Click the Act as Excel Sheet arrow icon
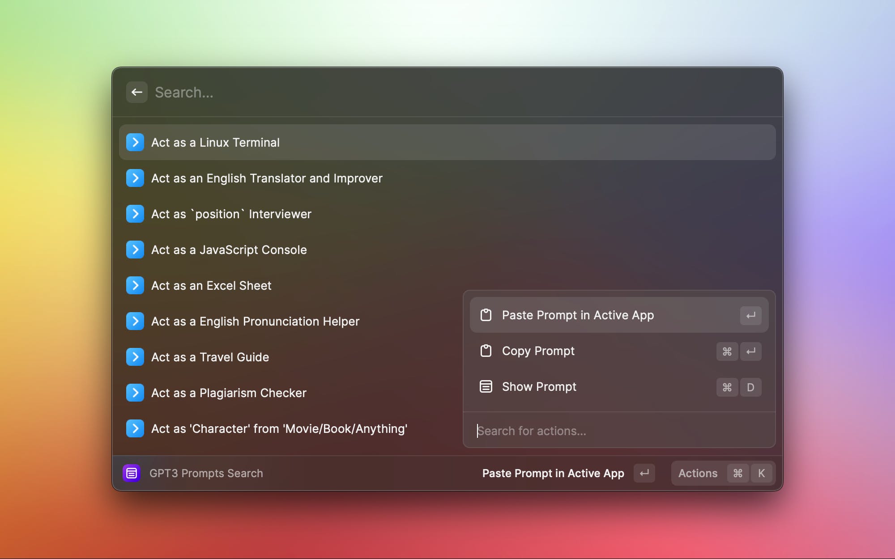The image size is (895, 559). (x=136, y=285)
